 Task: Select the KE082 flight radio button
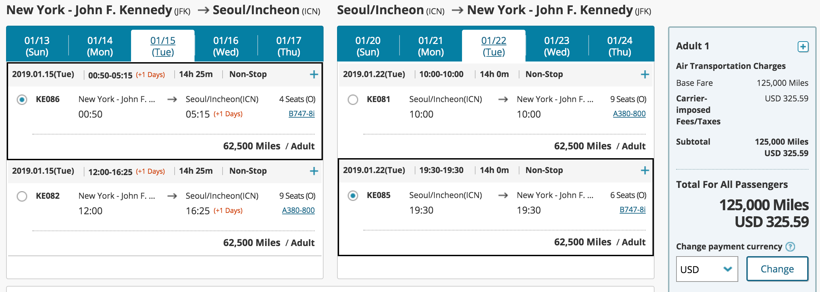(x=22, y=196)
